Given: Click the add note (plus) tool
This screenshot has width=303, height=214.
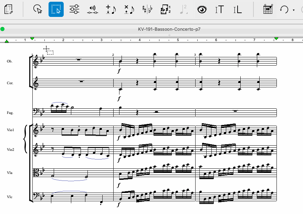Looking at the screenshot, I should click(x=111, y=9).
